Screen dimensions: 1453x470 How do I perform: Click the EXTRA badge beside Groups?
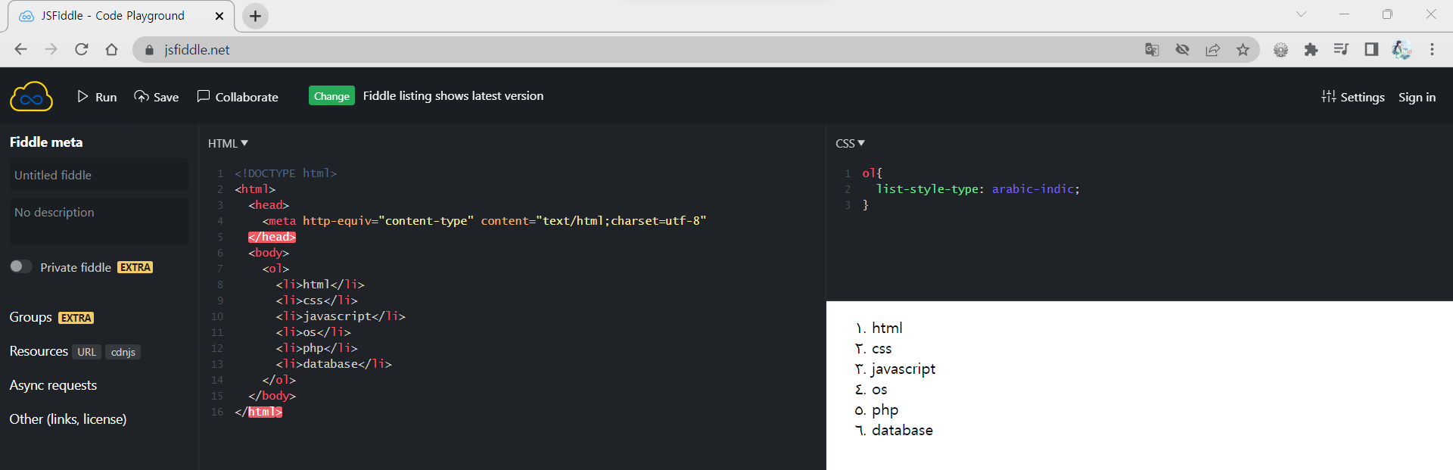click(x=76, y=318)
